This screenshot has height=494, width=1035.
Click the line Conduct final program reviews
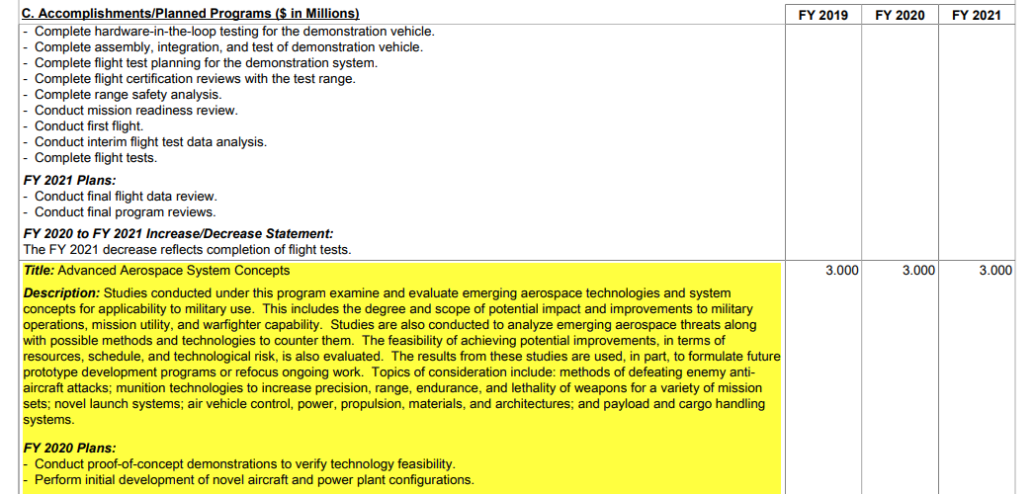(x=125, y=212)
